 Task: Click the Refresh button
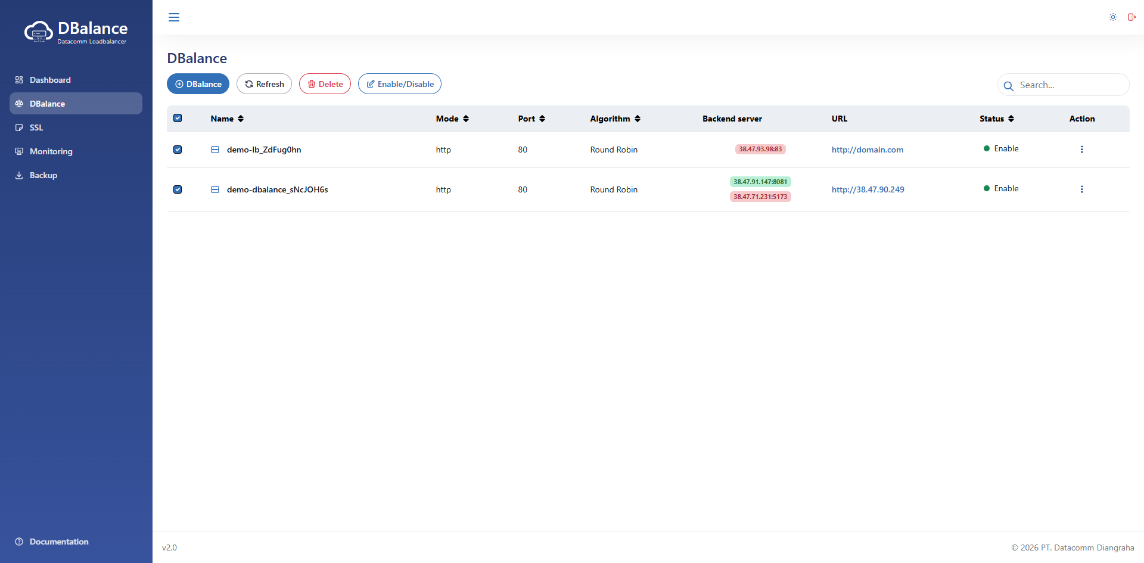264,84
